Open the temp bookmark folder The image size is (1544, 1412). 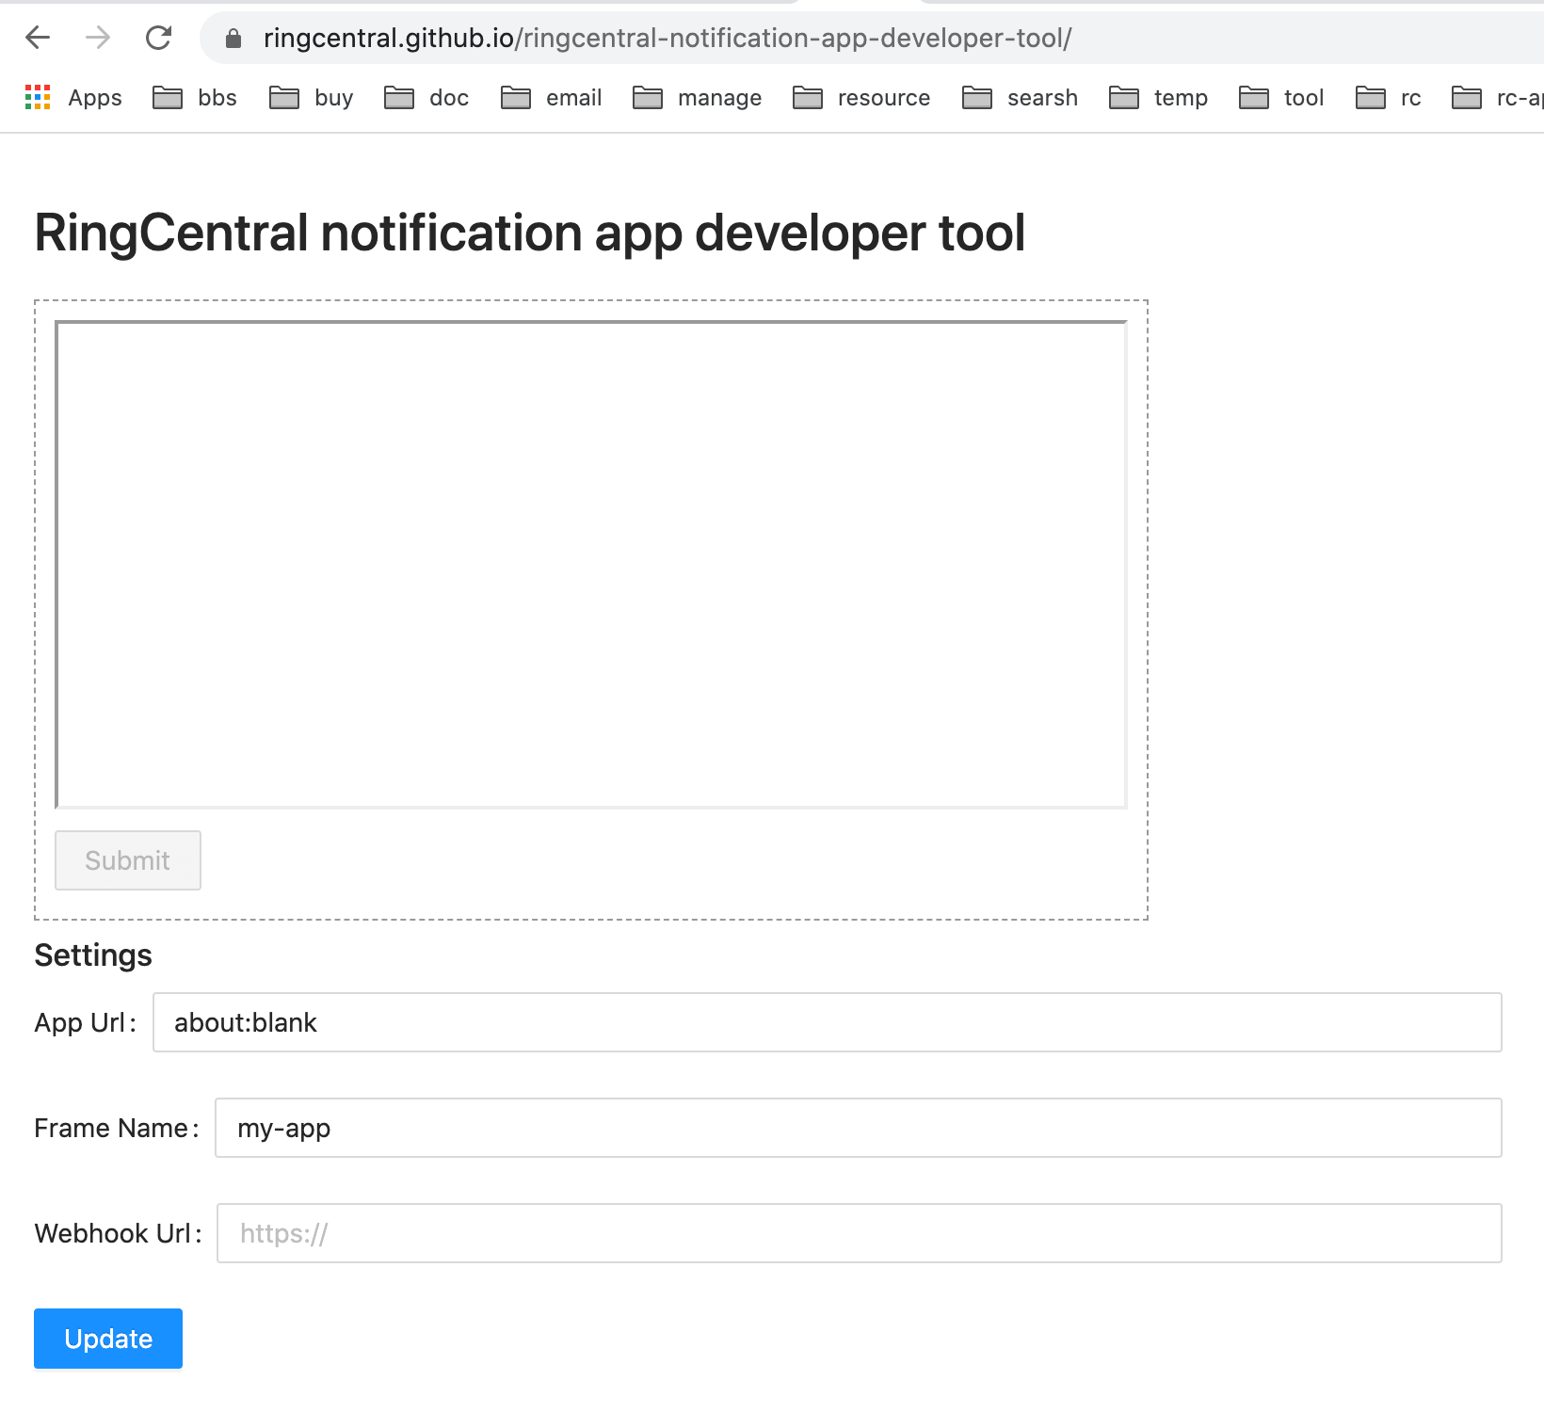(x=1158, y=98)
